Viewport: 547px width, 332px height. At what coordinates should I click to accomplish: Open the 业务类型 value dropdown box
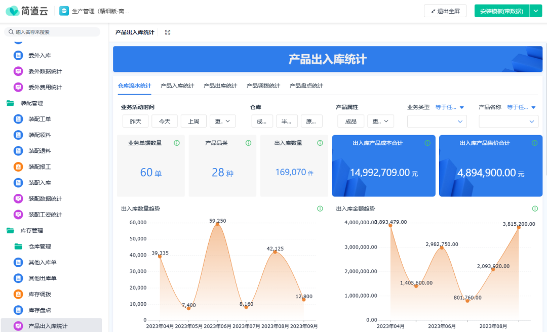point(437,121)
